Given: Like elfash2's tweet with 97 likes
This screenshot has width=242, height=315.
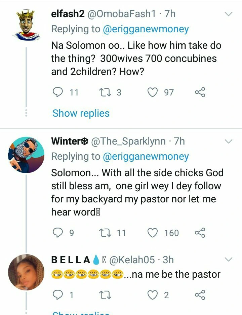Looking at the screenshot, I should pyautogui.click(x=153, y=92).
